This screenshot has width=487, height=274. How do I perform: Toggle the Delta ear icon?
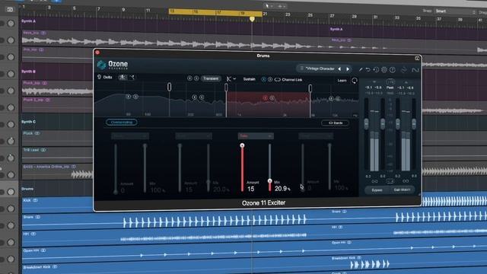pos(100,77)
